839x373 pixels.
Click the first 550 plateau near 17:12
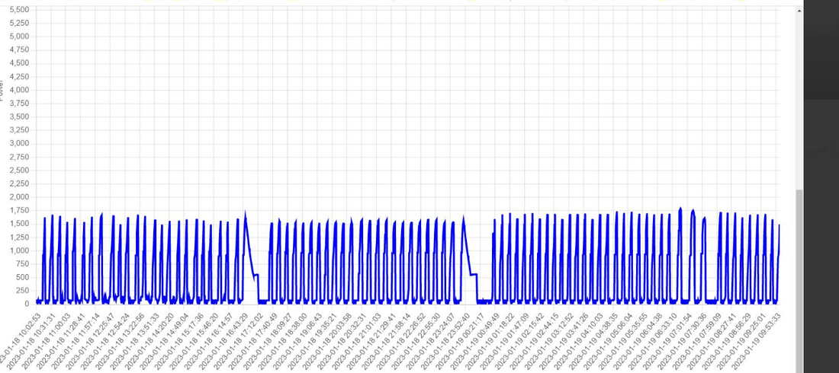(x=256, y=274)
